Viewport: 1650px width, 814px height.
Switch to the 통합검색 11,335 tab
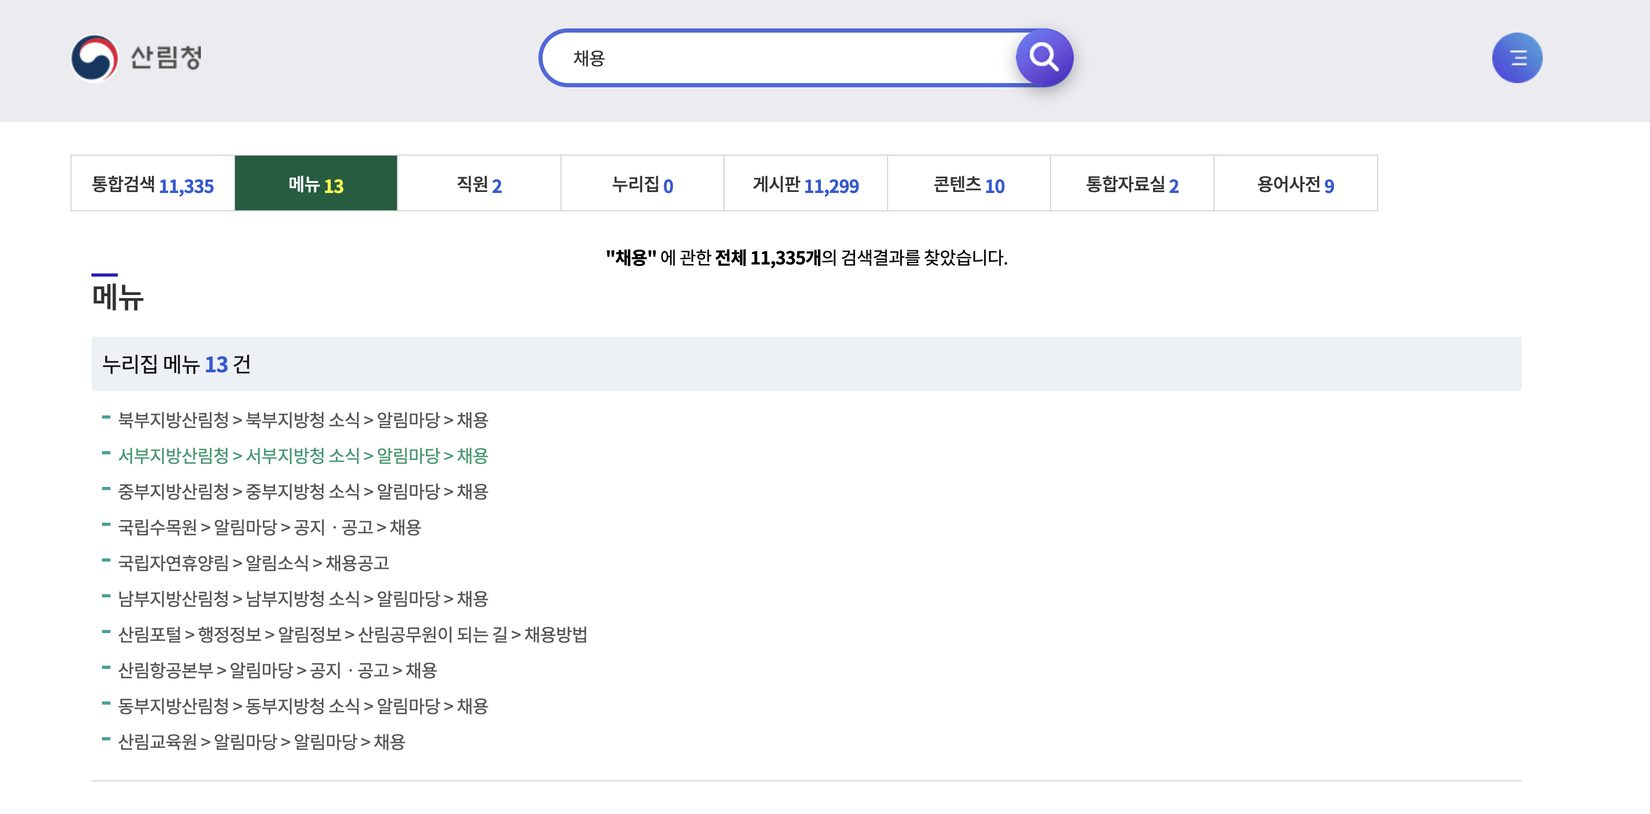[152, 184]
